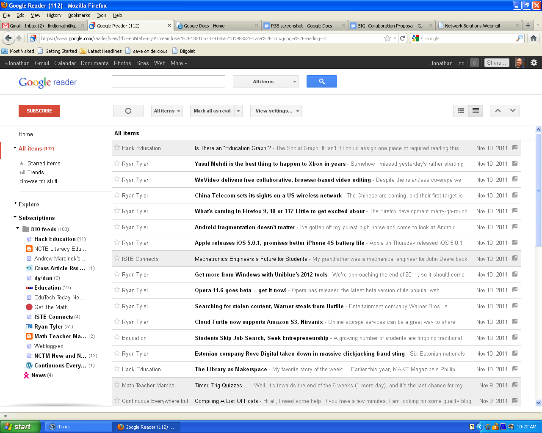Click the blue search button
The image size is (542, 433).
coord(322,82)
